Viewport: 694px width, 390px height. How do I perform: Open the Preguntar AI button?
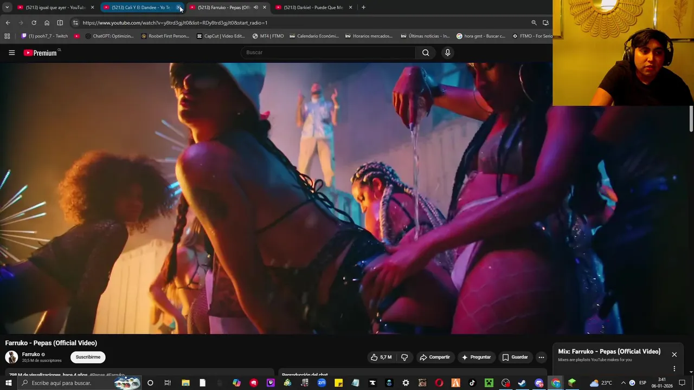coord(476,357)
